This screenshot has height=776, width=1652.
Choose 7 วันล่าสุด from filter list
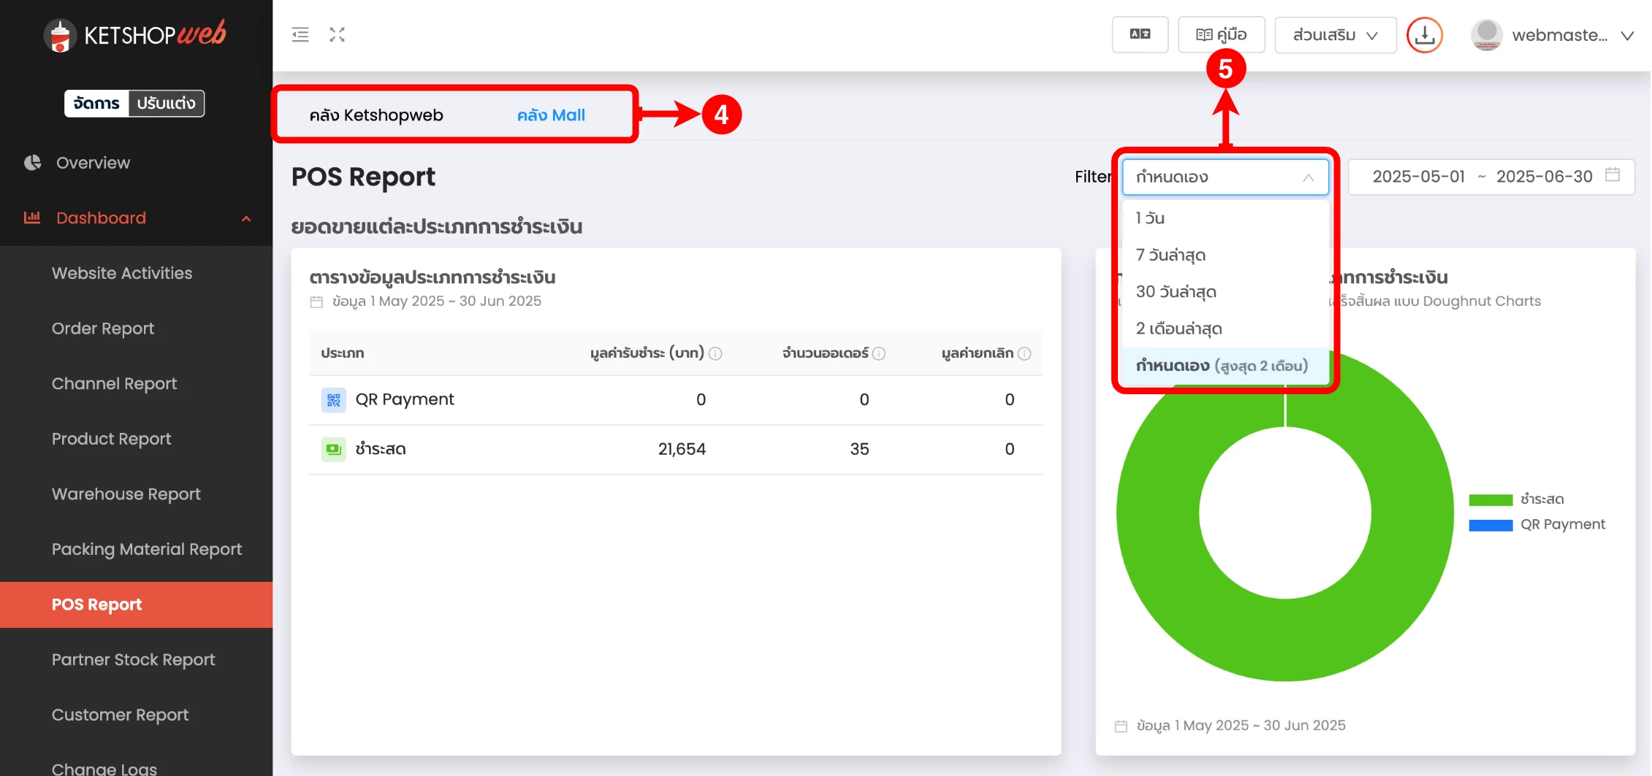point(1171,256)
